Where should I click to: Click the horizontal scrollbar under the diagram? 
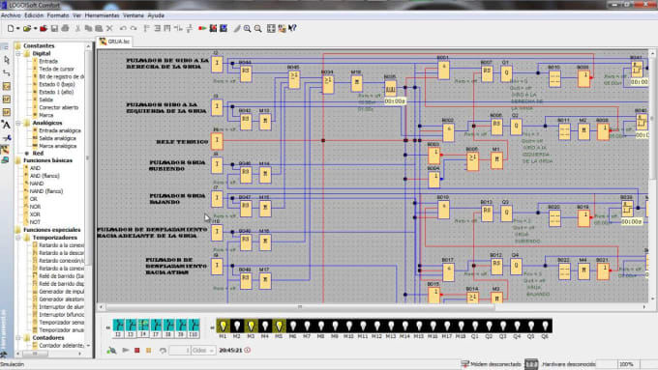(x=300, y=307)
